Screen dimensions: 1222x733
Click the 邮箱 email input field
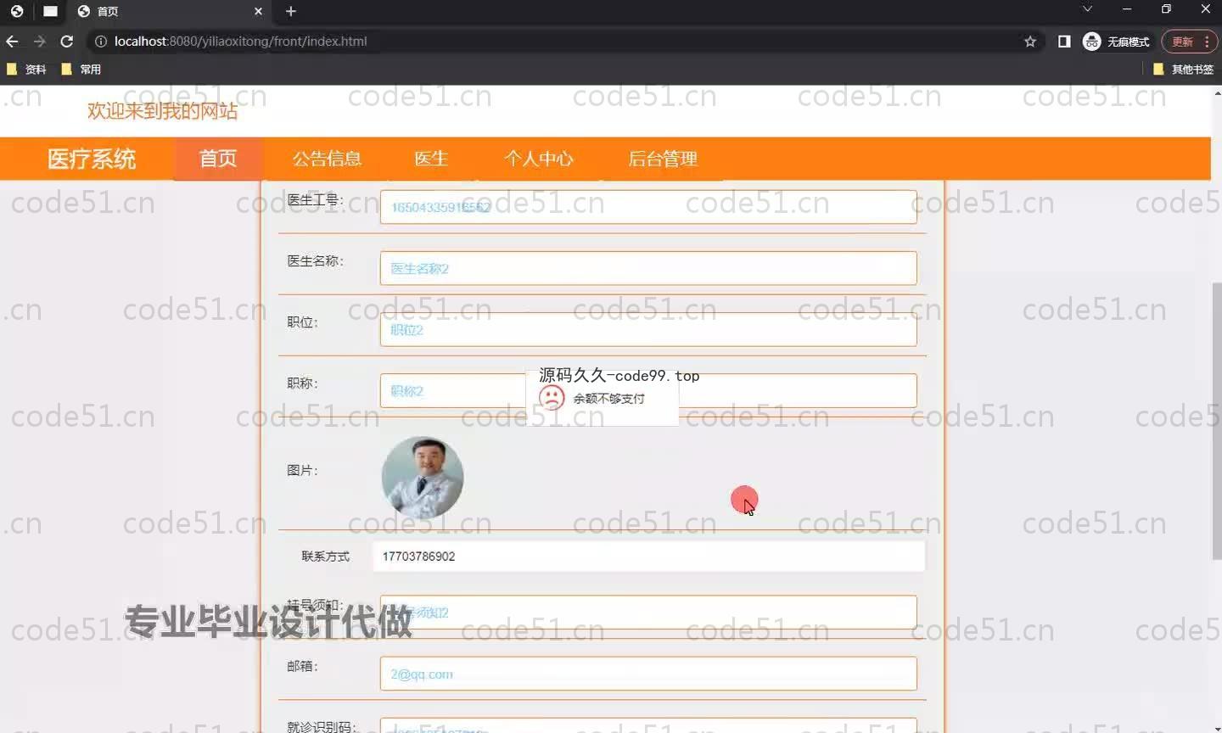tap(648, 674)
